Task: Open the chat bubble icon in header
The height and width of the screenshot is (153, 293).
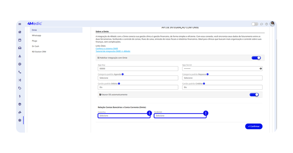Action: (262, 24)
